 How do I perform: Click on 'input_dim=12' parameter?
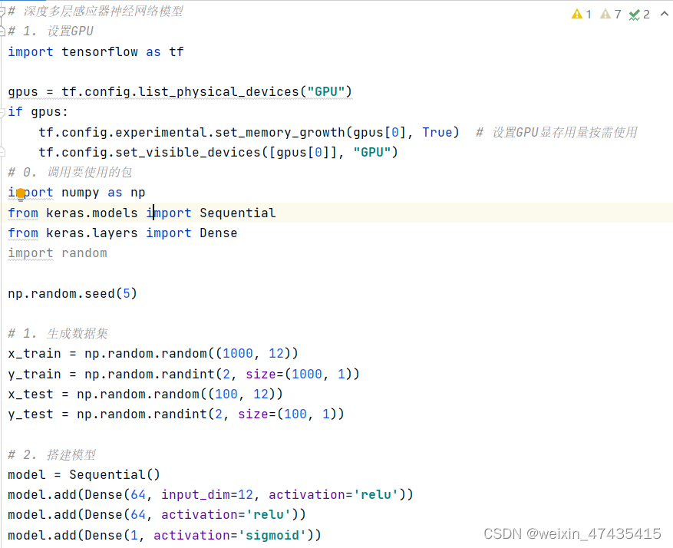(x=207, y=495)
